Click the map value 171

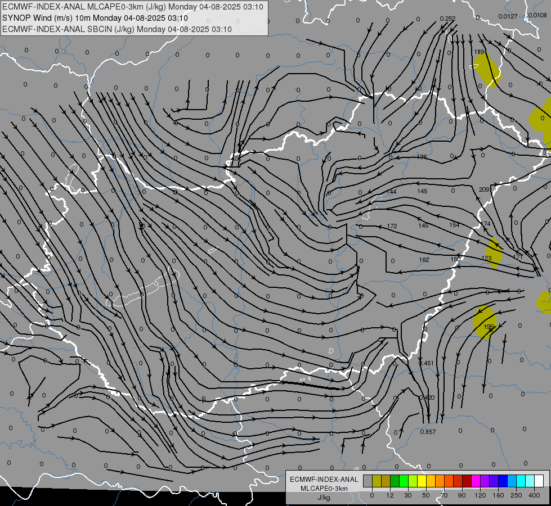[x=518, y=257]
